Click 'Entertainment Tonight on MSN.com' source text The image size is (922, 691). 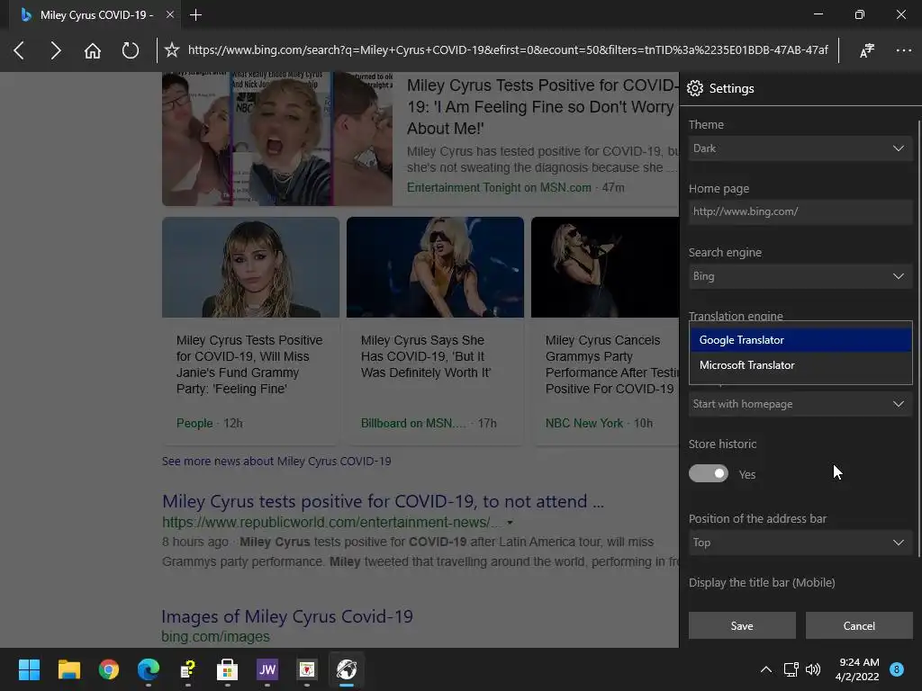click(499, 187)
